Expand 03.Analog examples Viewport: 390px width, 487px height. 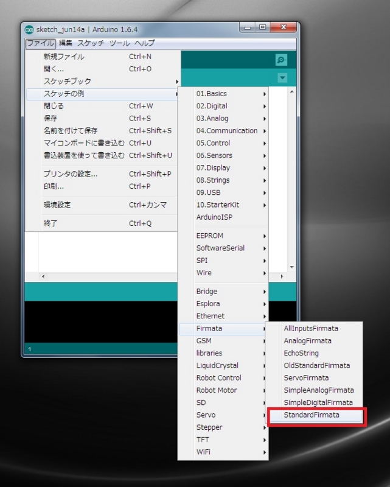(223, 118)
